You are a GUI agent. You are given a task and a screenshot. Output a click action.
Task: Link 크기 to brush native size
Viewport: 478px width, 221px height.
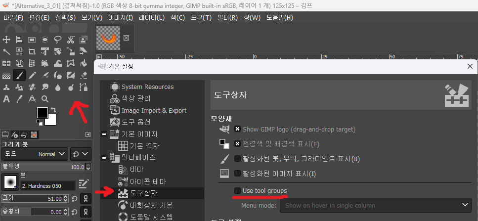[x=86, y=199]
